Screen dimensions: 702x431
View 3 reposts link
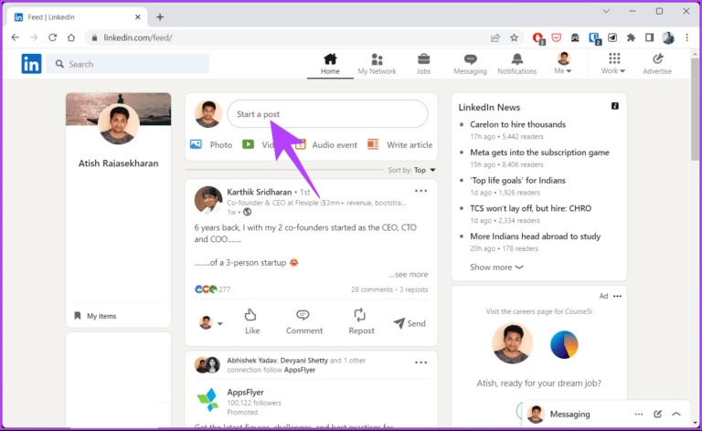click(414, 289)
